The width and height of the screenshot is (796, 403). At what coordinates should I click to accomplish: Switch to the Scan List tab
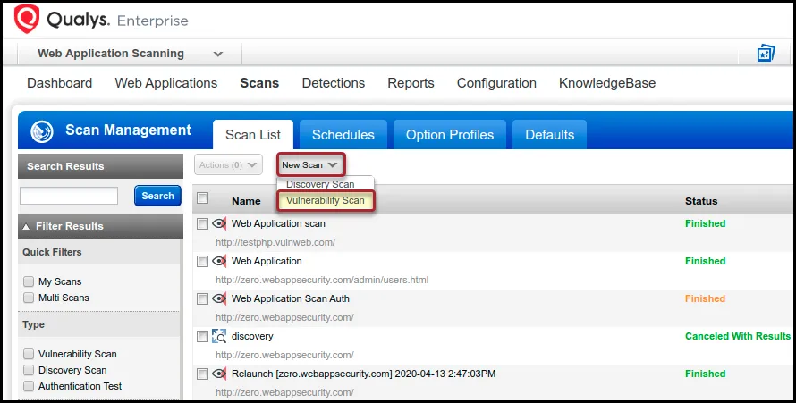(253, 135)
